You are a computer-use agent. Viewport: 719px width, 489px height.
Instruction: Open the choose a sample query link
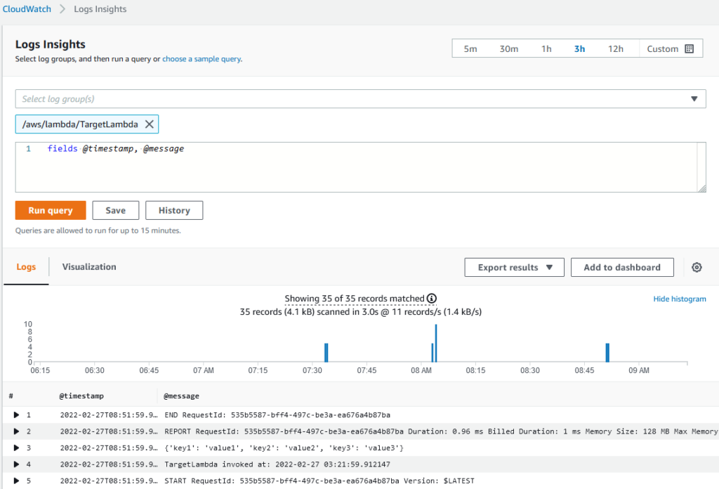(202, 59)
